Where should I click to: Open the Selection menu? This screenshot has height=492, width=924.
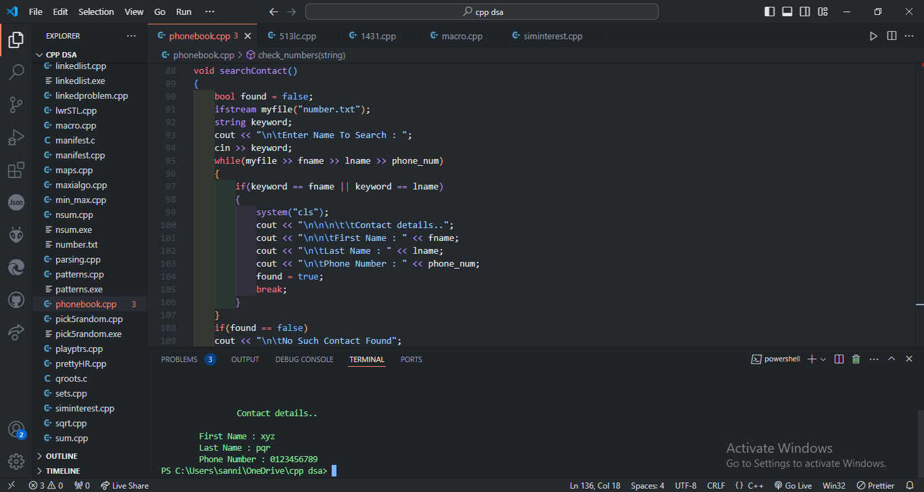click(96, 12)
